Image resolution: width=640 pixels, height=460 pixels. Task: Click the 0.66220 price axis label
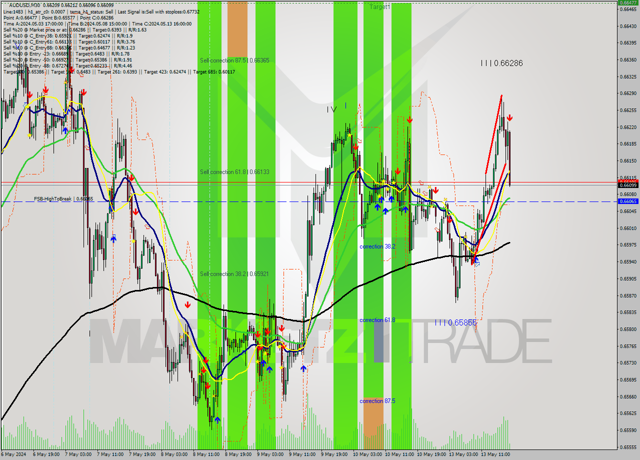pos(628,127)
